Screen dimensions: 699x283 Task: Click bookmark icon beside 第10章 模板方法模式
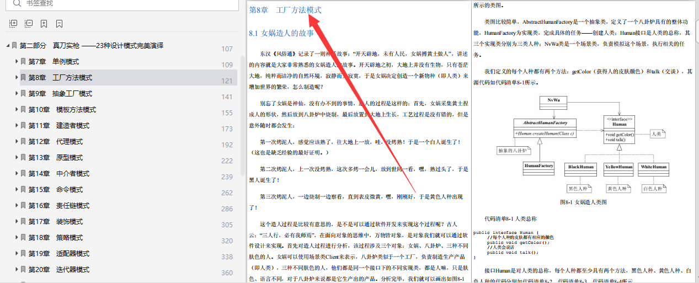point(23,110)
